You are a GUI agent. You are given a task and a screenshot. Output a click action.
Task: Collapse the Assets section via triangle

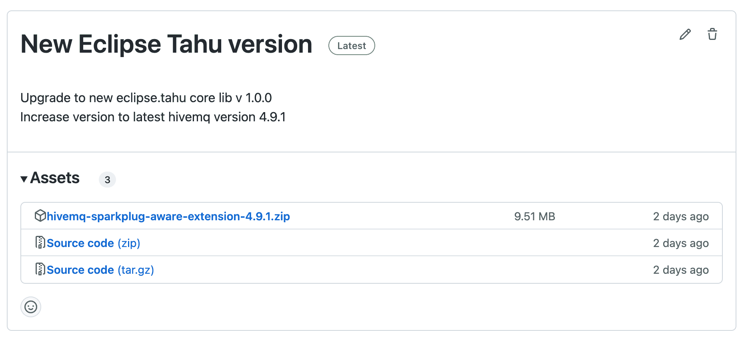[24, 179]
